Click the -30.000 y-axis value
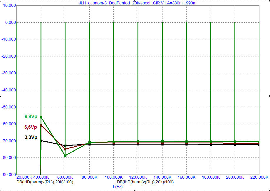Screen dimensions: 270x191 pyautogui.click(x=9, y=73)
